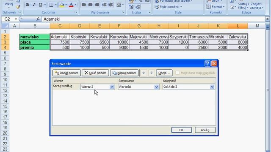
Task: Confirm sorting with OK button
Action: [182, 130]
